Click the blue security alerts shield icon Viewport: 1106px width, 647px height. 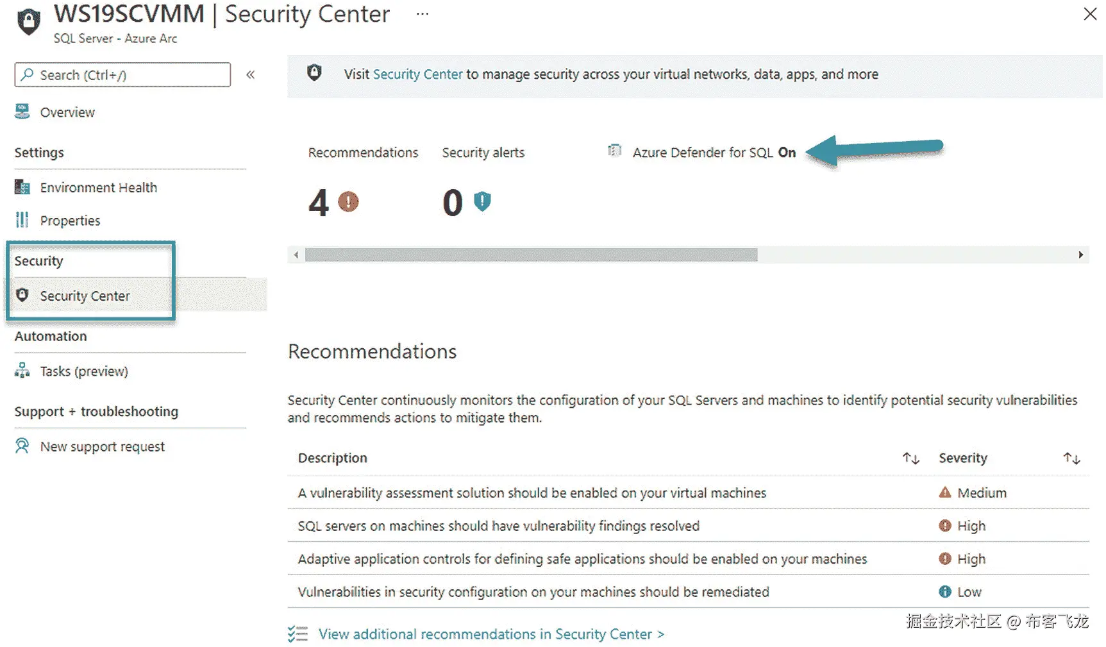[482, 202]
